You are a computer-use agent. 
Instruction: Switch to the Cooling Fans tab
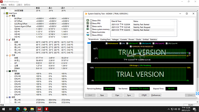click(105, 40)
